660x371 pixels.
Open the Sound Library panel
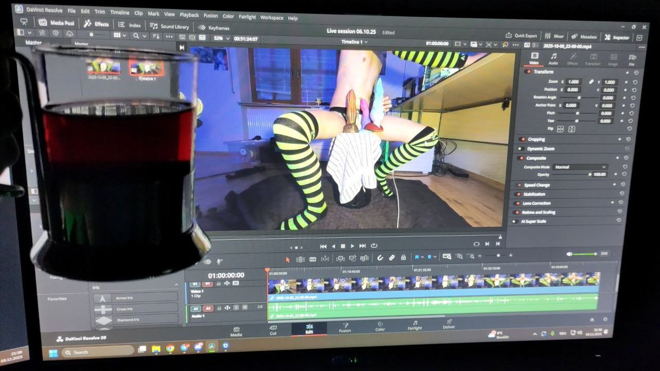169,26
